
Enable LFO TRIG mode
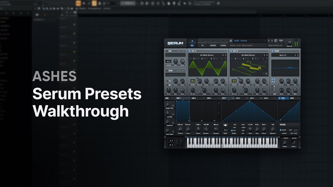232,125
